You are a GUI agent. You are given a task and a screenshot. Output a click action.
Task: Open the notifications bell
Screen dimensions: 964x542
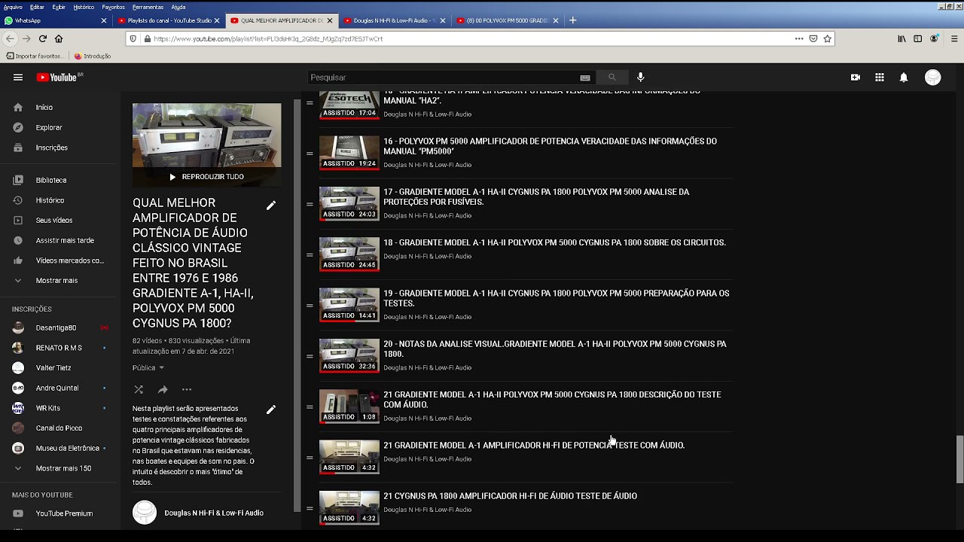[x=904, y=78]
